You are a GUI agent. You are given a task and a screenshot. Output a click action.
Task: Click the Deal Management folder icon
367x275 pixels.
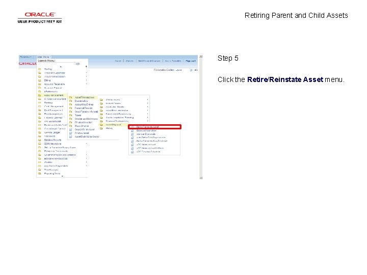(40, 110)
